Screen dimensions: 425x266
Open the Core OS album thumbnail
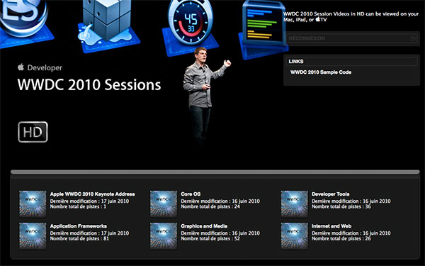click(164, 204)
